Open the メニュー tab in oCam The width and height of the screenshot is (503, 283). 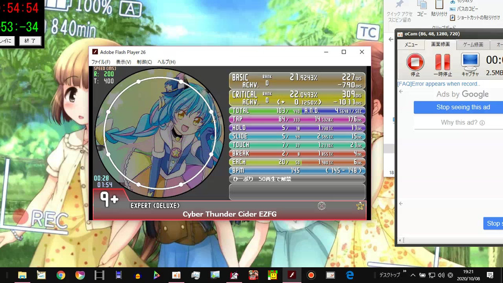411,45
